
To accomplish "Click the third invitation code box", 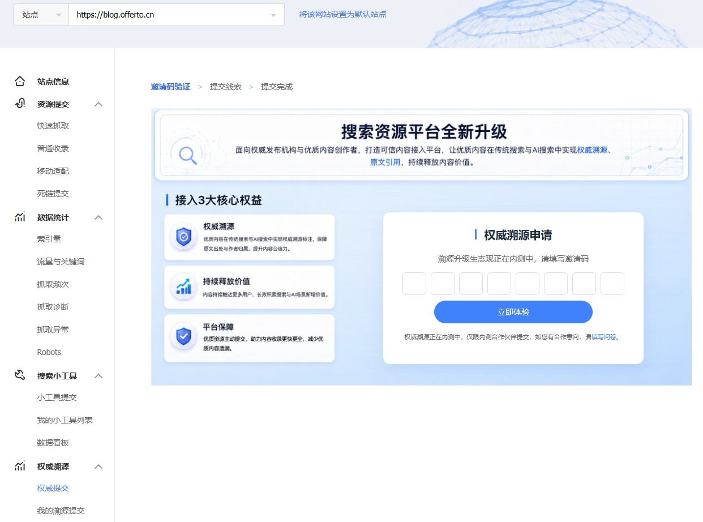I will coord(471,284).
